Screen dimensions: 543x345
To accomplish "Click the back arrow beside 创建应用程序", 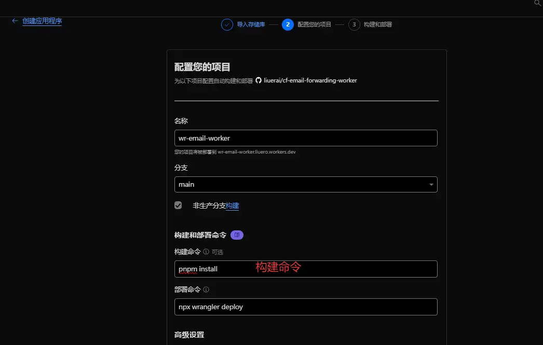I will 14,21.
